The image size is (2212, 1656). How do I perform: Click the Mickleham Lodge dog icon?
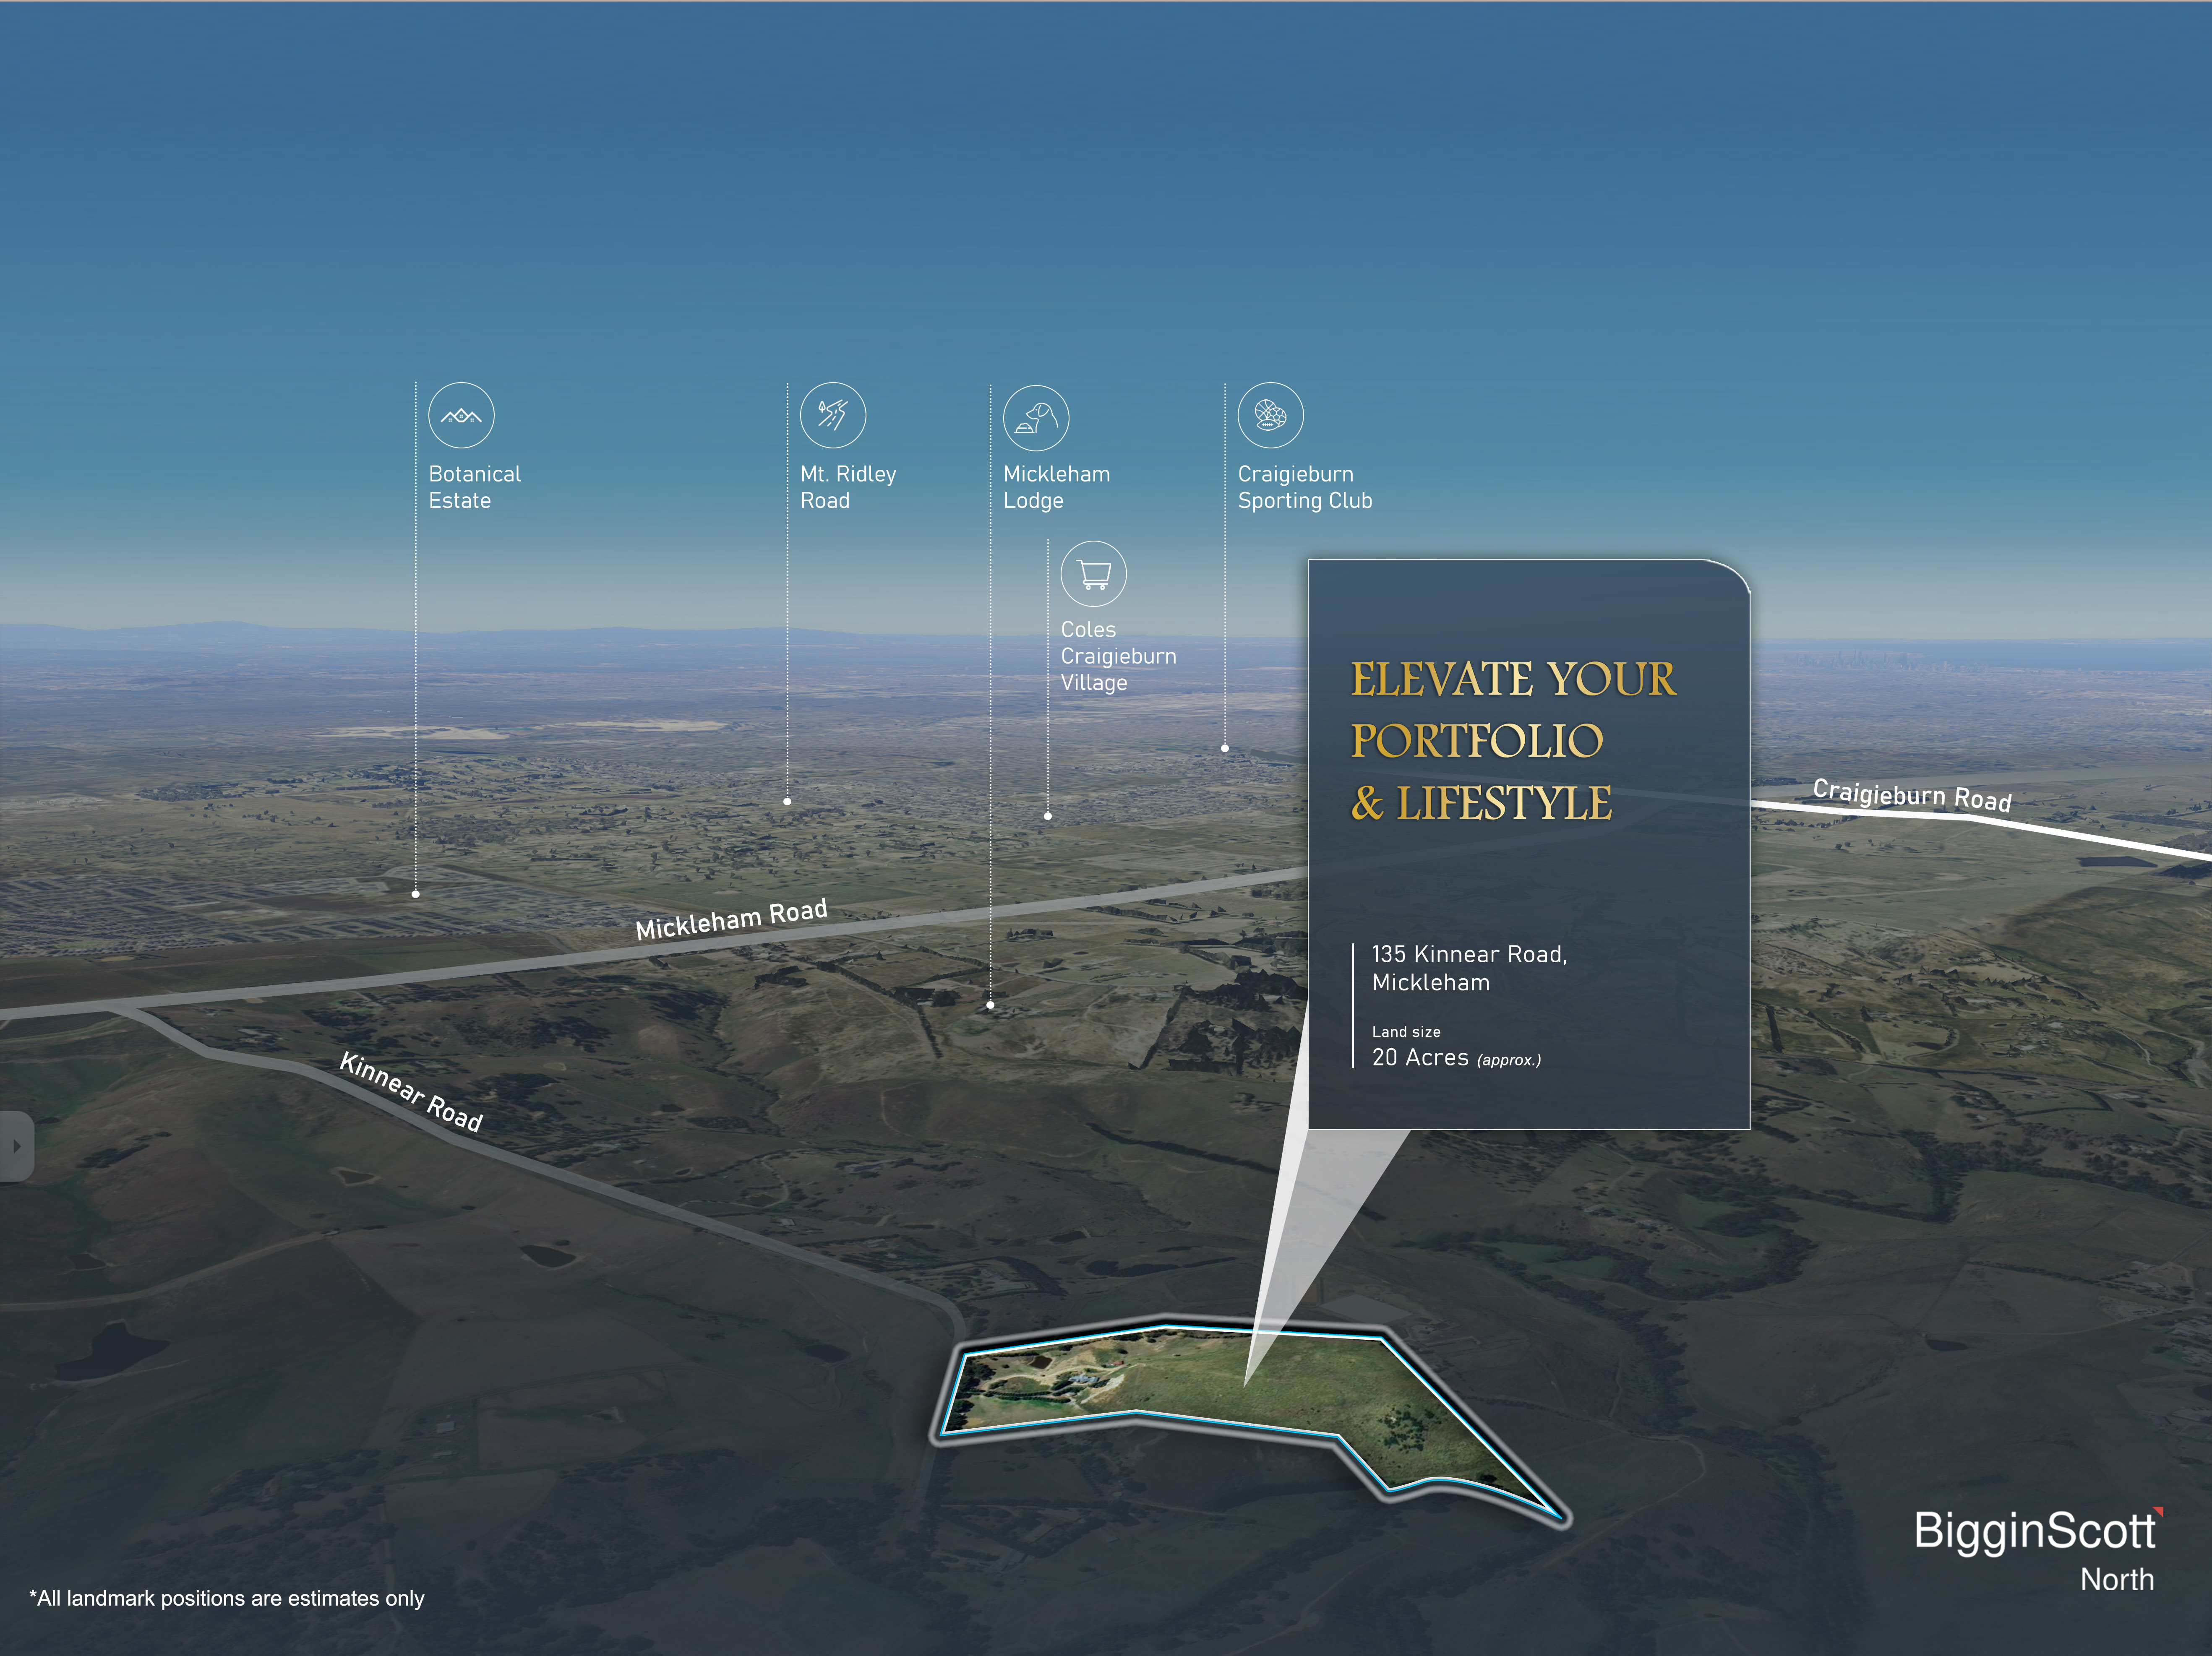[1036, 418]
